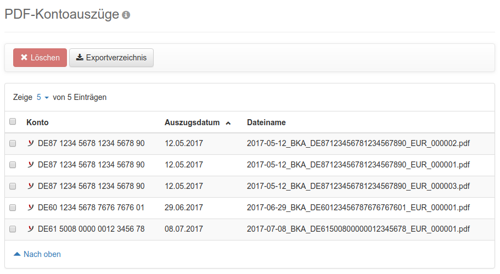Check the row for account DE61 5008 0000 0012 3456 78

13,229
